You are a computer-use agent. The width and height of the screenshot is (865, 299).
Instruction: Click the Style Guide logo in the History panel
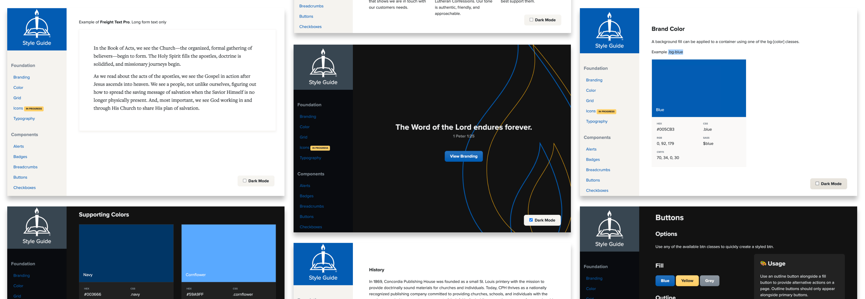coord(323,264)
